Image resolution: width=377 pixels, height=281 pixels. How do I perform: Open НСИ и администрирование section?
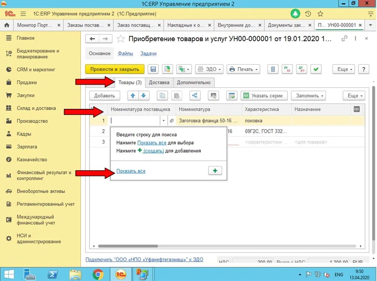point(39,238)
